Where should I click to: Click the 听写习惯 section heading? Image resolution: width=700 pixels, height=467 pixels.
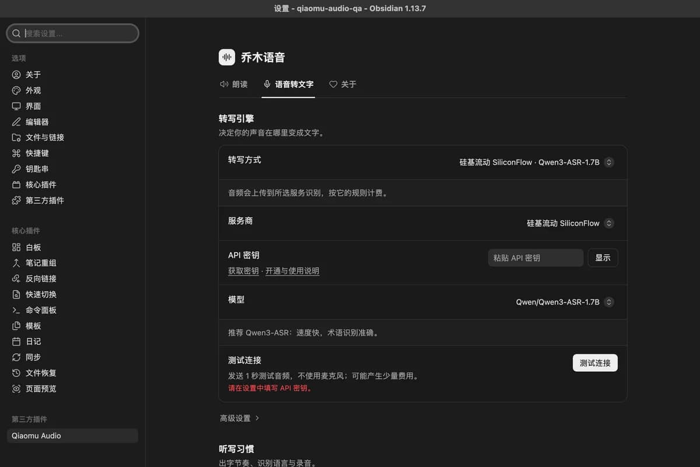point(236,449)
